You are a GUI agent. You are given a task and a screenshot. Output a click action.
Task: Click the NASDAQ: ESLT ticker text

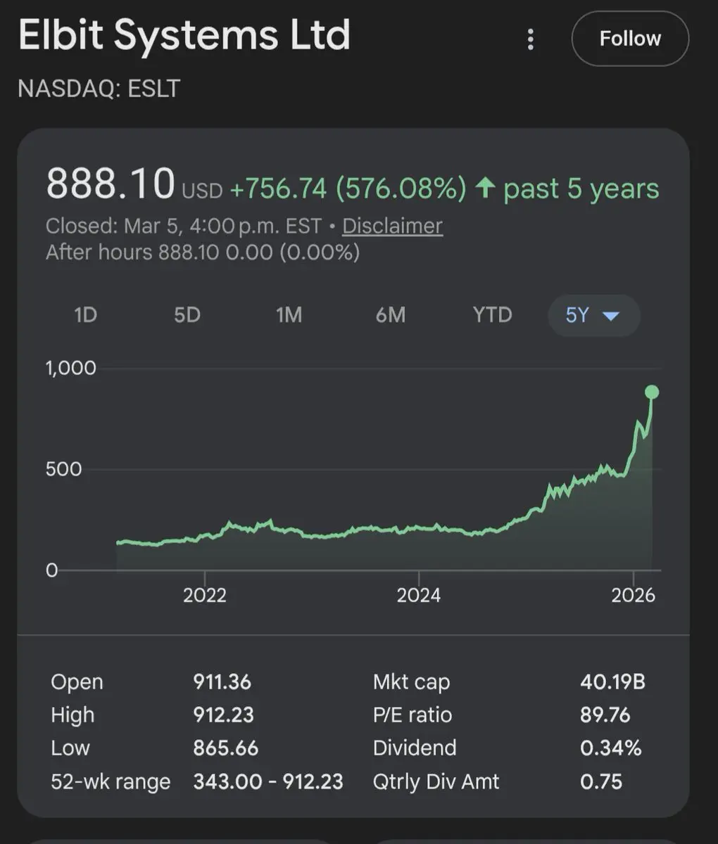(99, 89)
